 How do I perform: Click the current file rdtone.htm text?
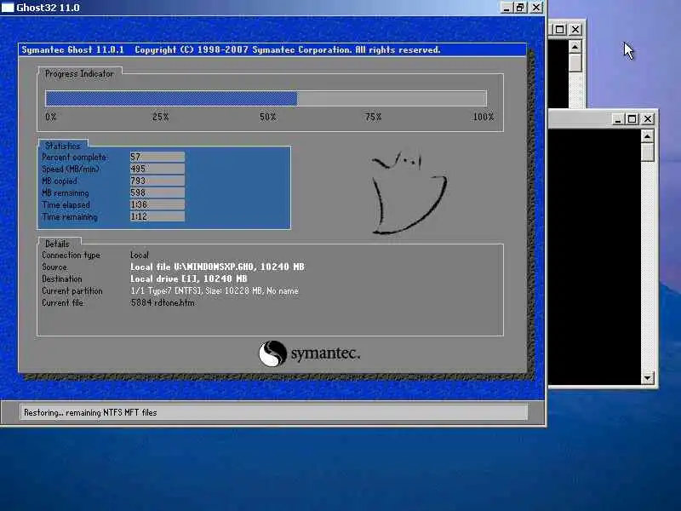(x=163, y=303)
